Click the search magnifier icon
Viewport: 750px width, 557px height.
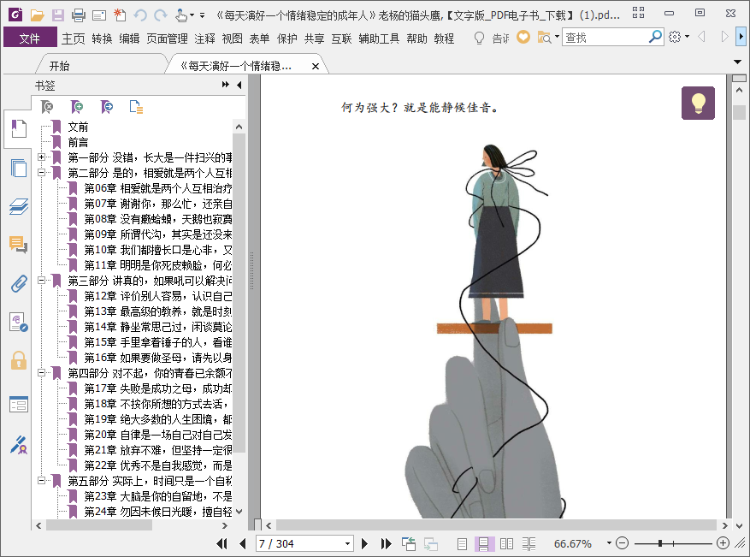point(655,37)
